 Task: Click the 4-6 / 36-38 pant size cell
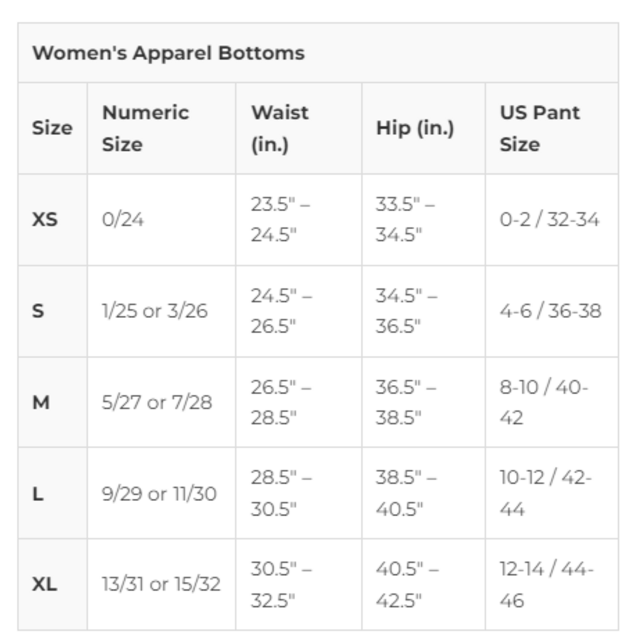tap(550, 311)
